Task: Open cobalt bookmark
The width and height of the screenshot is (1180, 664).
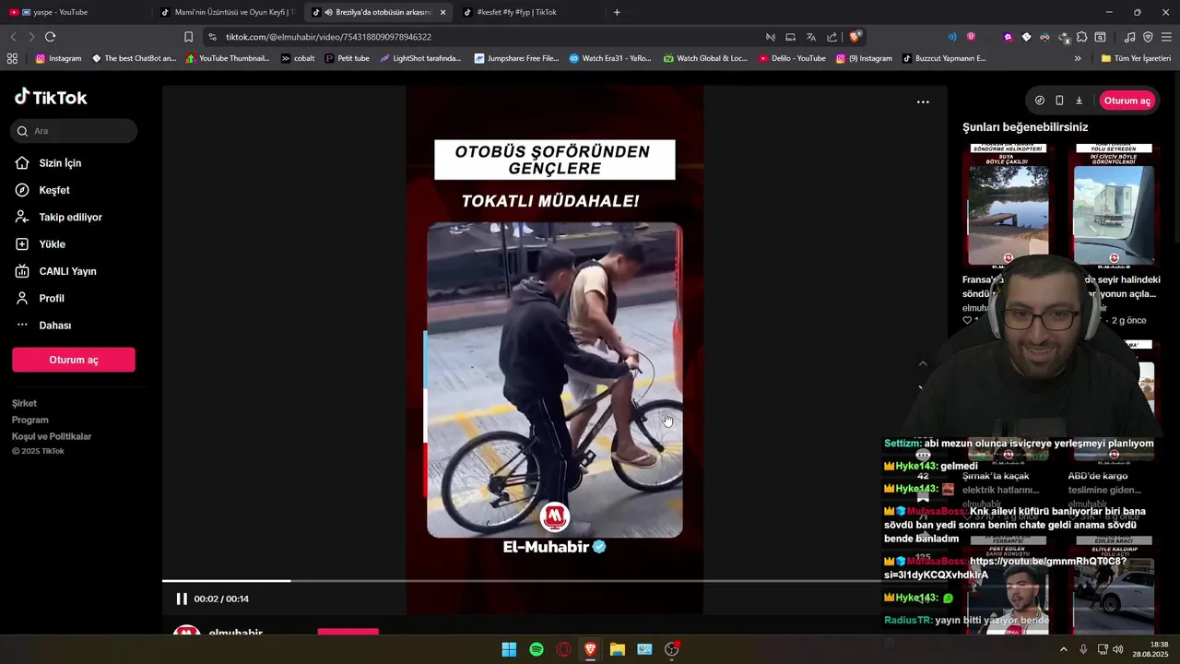Action: tap(298, 58)
